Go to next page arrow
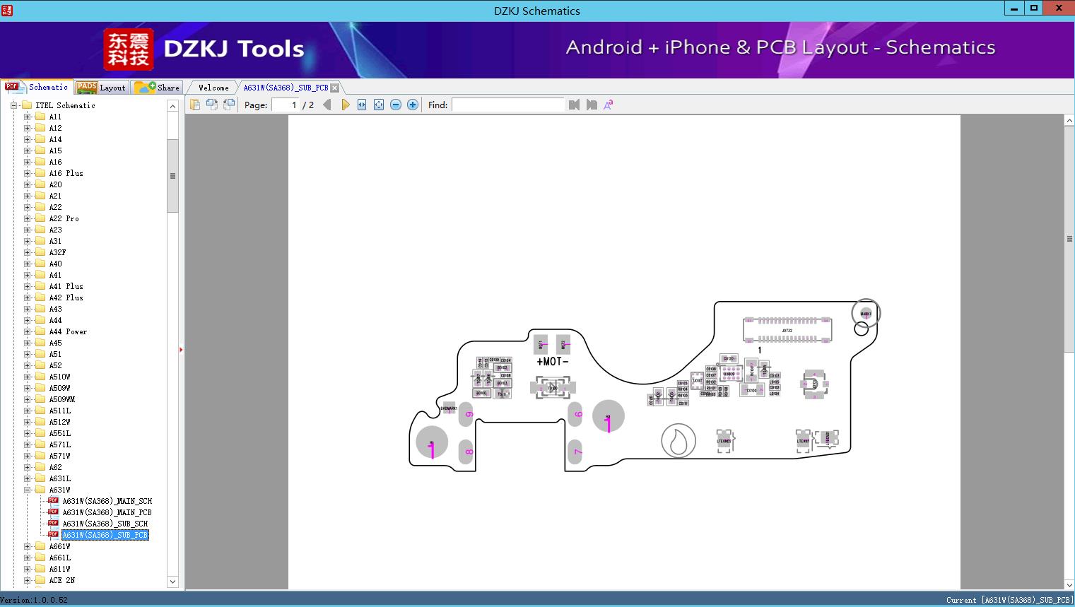This screenshot has width=1075, height=607. coord(345,105)
